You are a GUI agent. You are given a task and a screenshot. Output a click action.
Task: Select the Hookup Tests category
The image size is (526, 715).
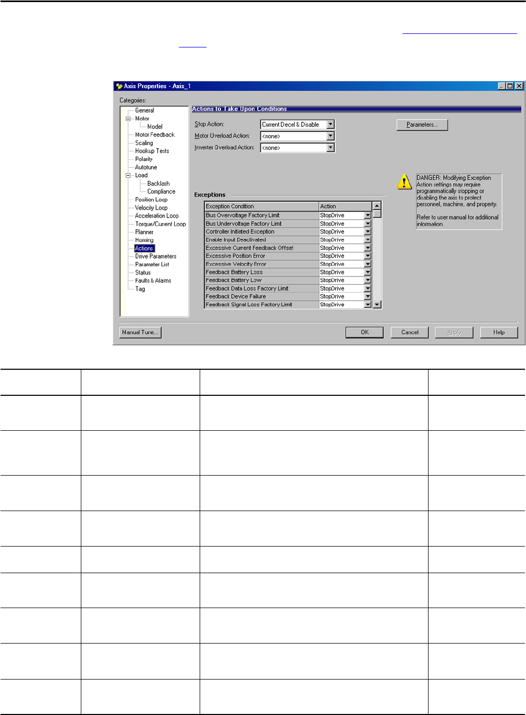click(x=152, y=151)
